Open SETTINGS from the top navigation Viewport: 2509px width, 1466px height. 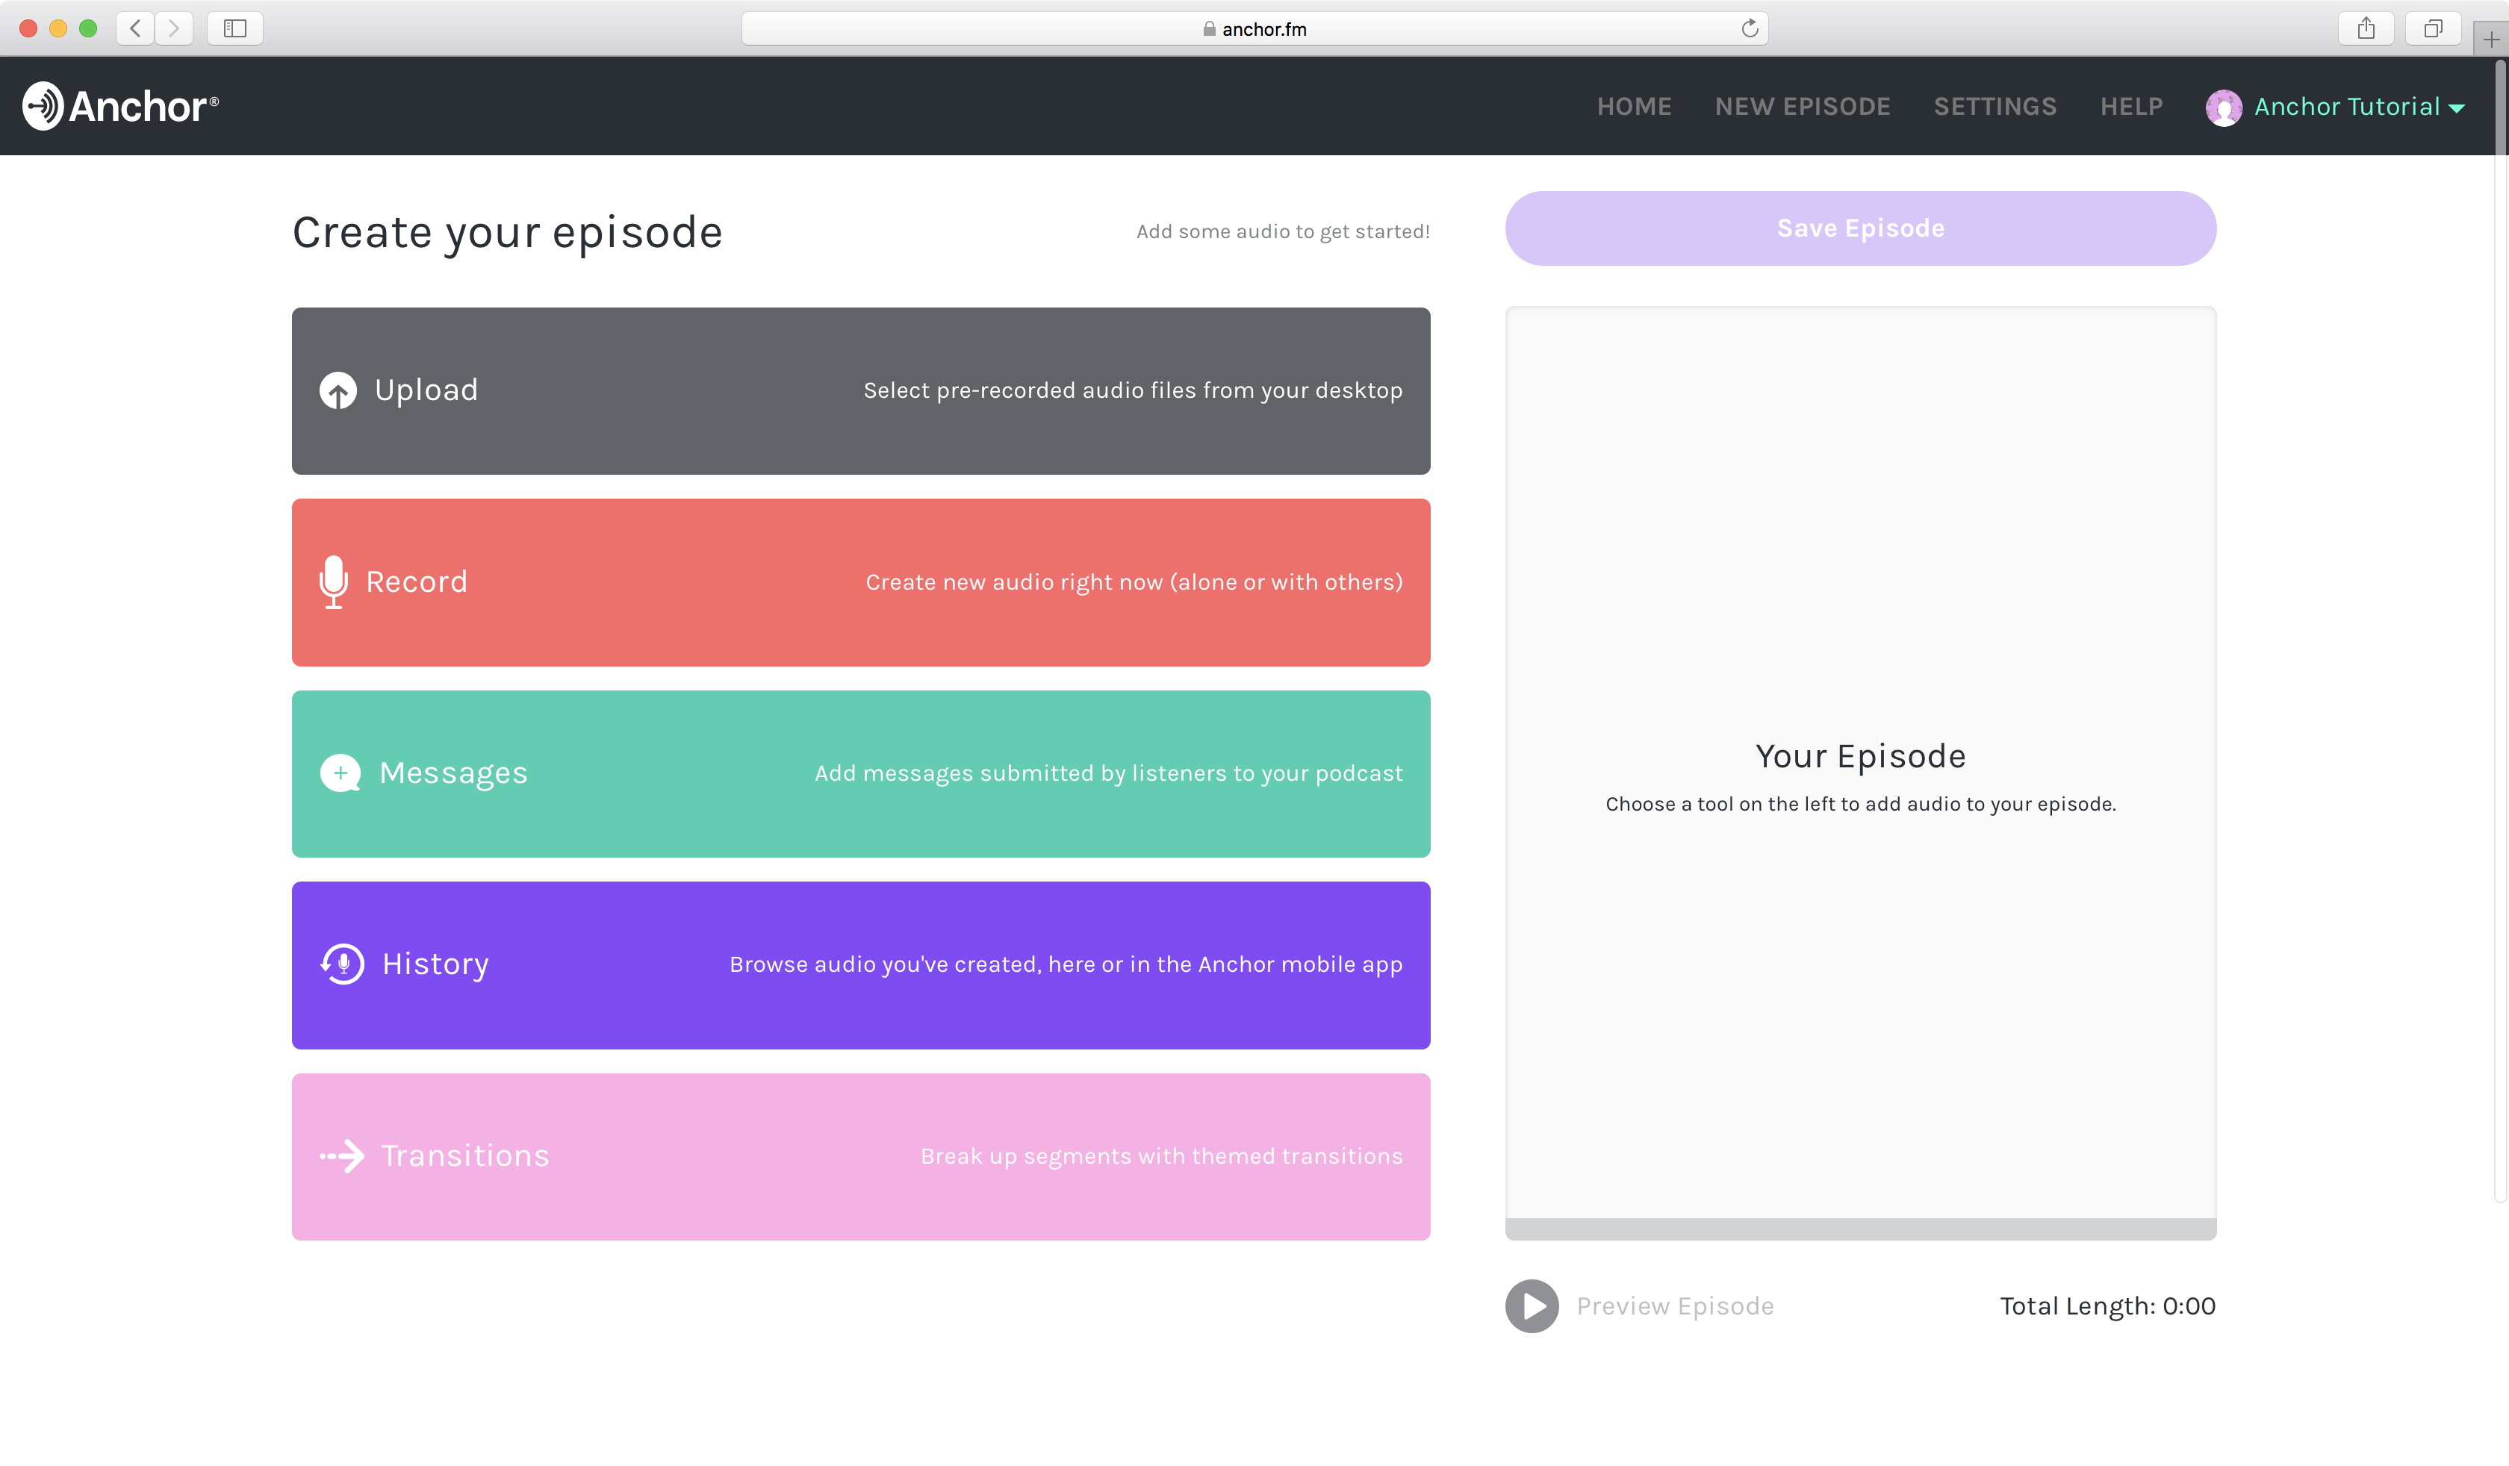pyautogui.click(x=1995, y=107)
